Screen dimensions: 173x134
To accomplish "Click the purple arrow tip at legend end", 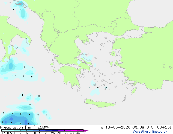I will point(87,130).
